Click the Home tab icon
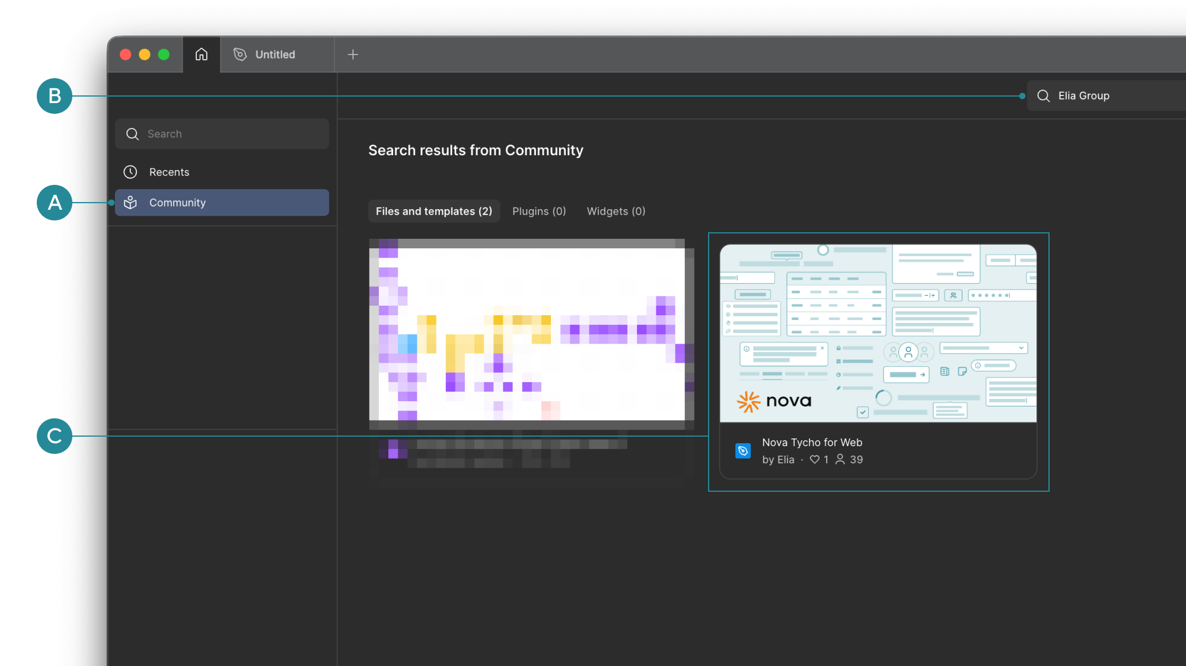Image resolution: width=1186 pixels, height=666 pixels. point(202,55)
